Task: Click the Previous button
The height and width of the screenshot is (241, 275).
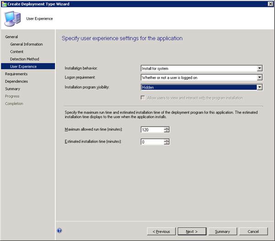Action: [161, 231]
